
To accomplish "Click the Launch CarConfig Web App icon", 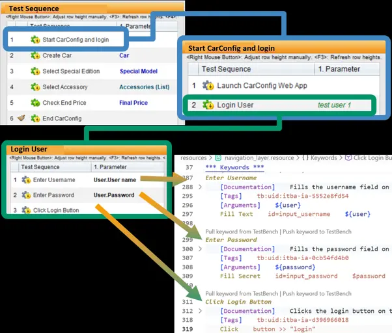I will coord(208,85).
